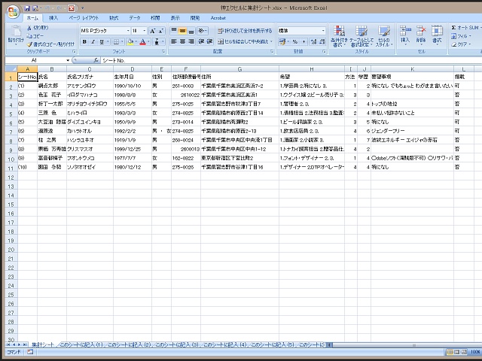Open the text orientation tool
This screenshot has width=482, height=361.
point(203,30)
